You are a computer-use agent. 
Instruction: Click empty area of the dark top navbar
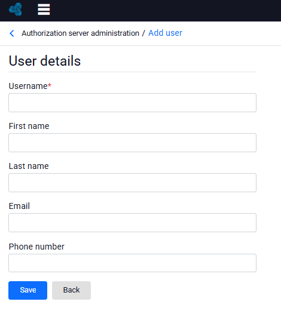click(x=163, y=10)
